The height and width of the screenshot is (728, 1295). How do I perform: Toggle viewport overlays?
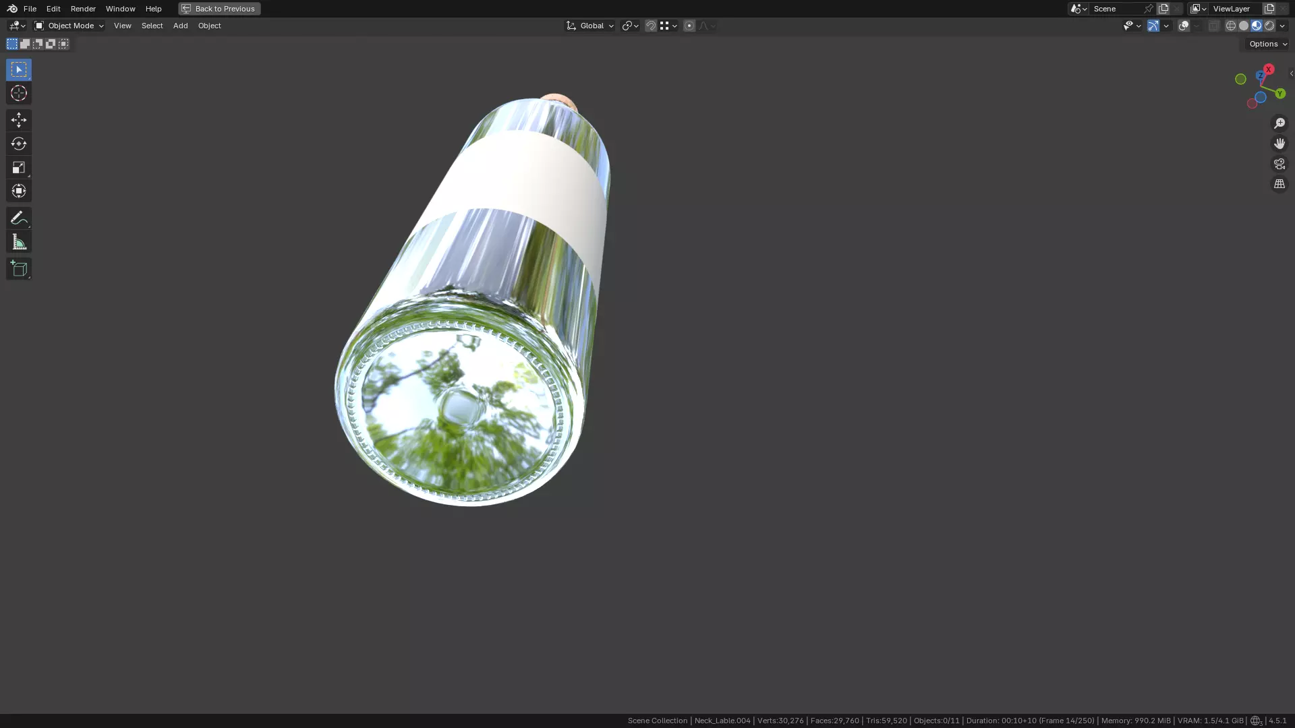[1184, 26]
